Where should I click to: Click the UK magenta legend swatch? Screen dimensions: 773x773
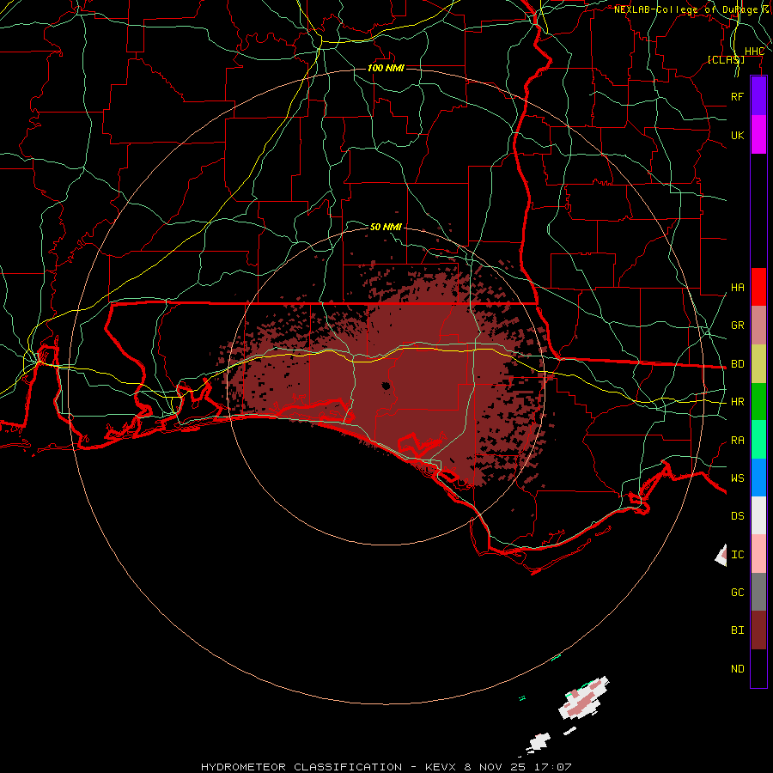coord(758,135)
